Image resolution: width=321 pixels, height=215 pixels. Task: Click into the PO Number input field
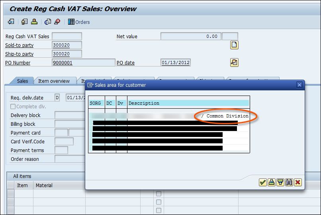point(83,63)
